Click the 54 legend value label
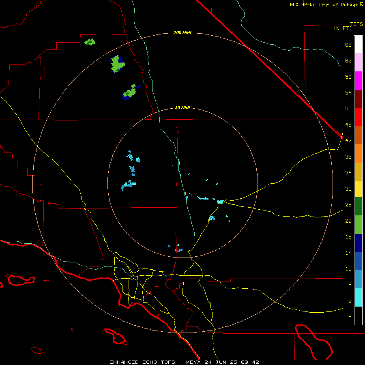Viewport: 365px width, 365px height. (348, 92)
